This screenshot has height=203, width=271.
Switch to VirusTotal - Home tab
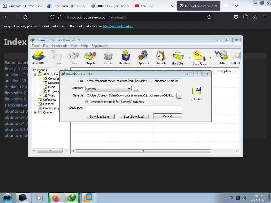click(21, 6)
